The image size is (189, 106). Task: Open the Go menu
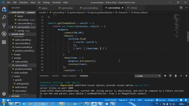coord(39,2)
